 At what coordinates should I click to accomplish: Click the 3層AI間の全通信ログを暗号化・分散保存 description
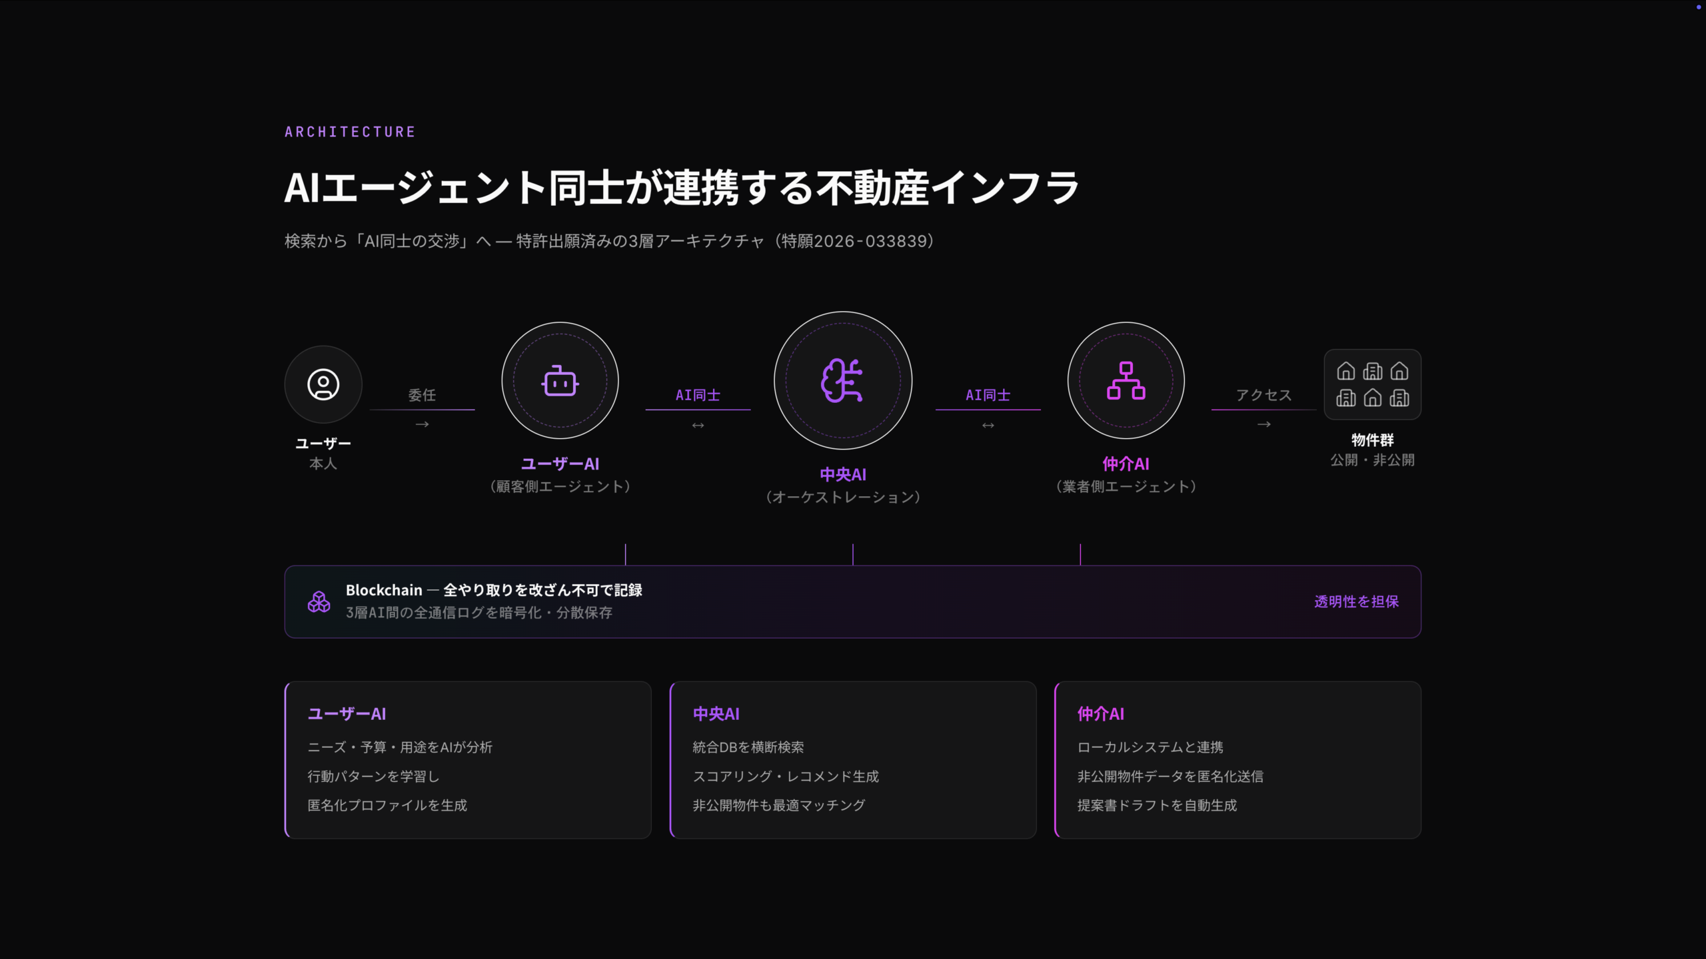pyautogui.click(x=479, y=613)
